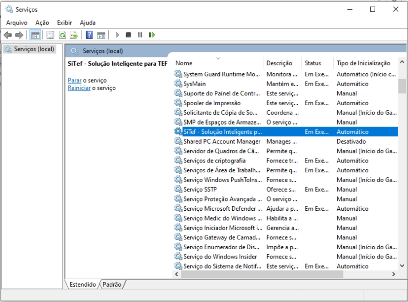Click the horizontal scrollbar thumb
The width and height of the screenshot is (408, 302).
point(262,274)
